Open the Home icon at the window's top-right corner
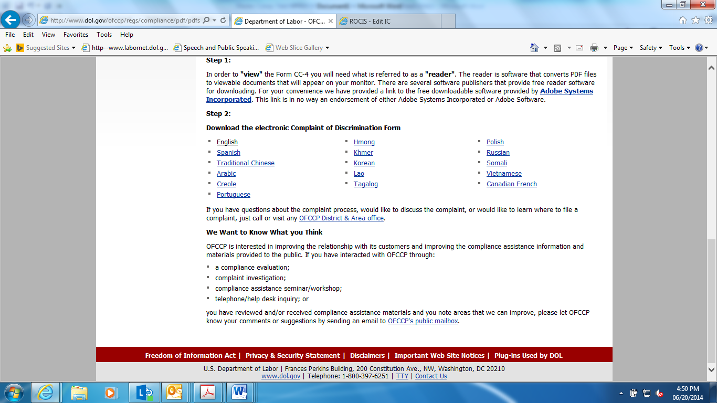The height and width of the screenshot is (403, 717). tap(682, 20)
